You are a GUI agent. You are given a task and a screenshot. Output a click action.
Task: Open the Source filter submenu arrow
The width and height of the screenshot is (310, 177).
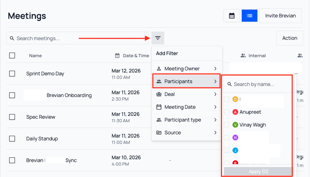[x=215, y=133]
